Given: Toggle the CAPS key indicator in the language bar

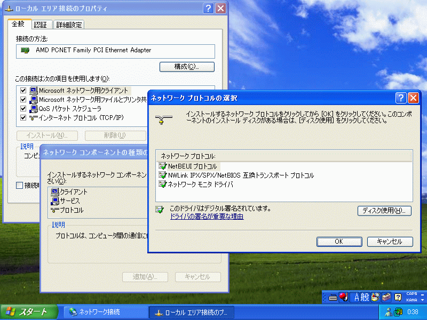Looking at the screenshot, I should (412, 294).
